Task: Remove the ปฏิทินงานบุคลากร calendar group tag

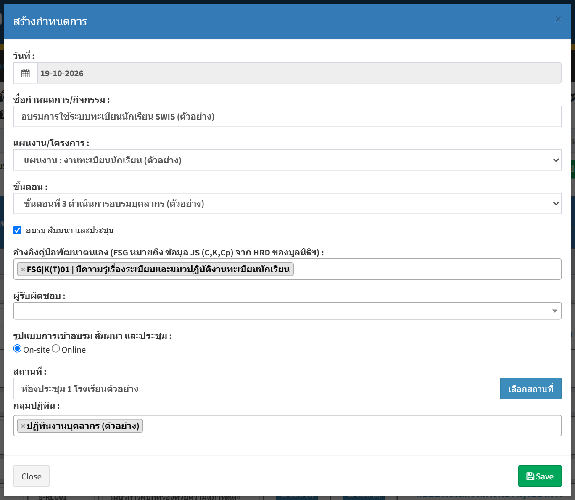Action: [x=23, y=426]
